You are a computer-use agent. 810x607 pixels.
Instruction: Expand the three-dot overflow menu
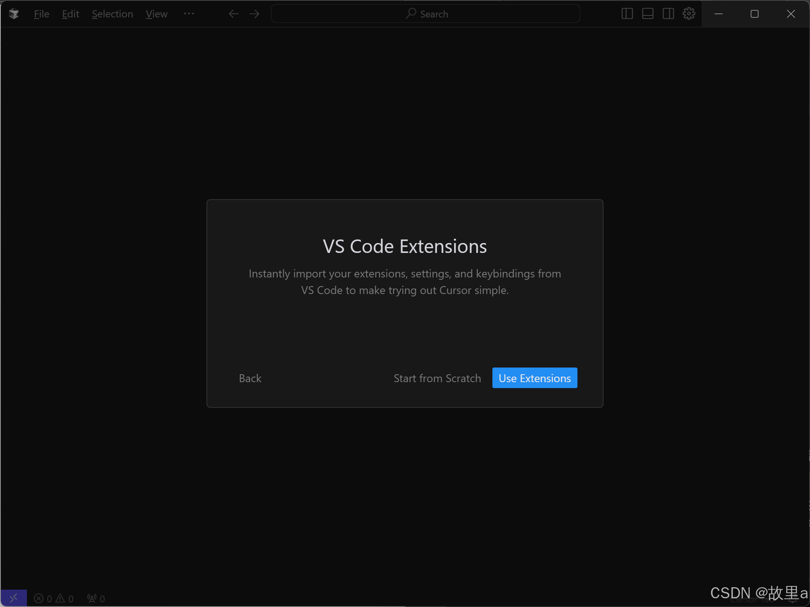(x=189, y=14)
